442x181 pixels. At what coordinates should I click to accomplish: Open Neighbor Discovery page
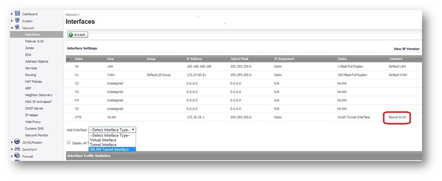[x=39, y=95]
